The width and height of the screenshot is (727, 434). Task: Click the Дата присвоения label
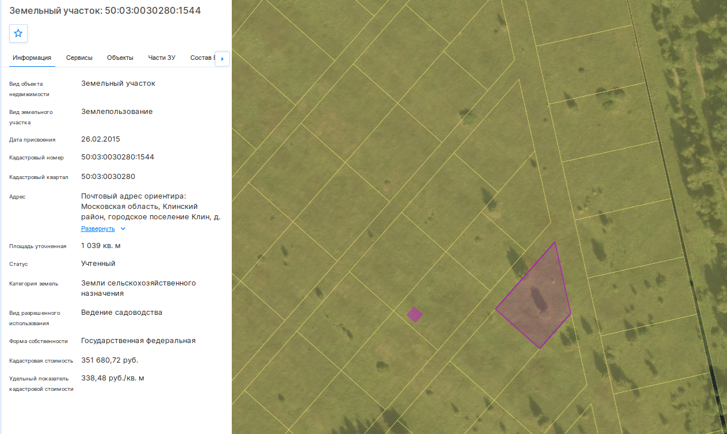(x=32, y=140)
